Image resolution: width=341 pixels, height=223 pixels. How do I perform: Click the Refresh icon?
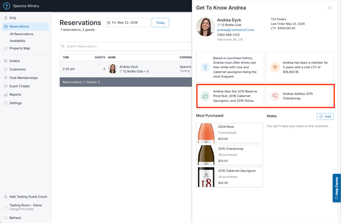click(6, 218)
